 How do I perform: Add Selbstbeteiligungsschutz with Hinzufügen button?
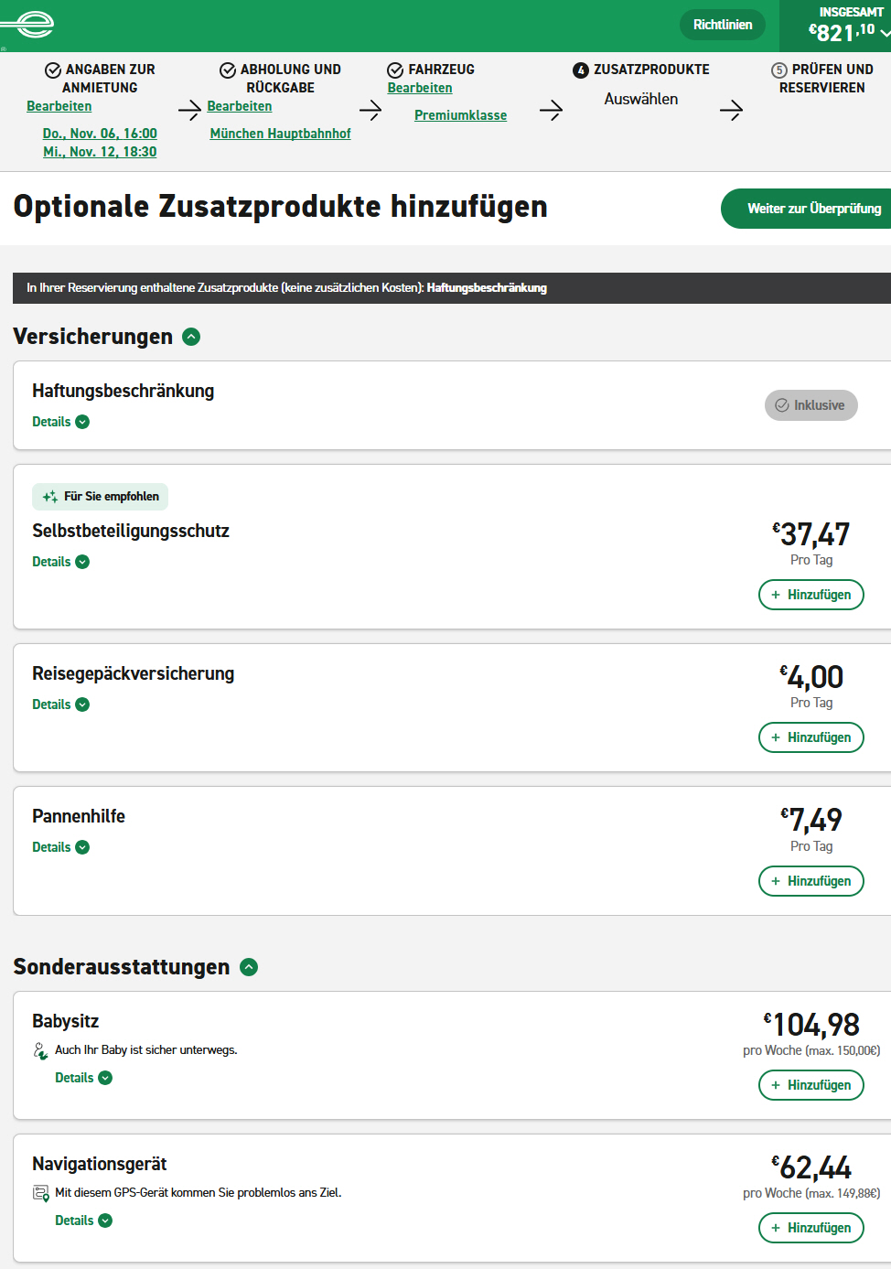click(x=810, y=595)
